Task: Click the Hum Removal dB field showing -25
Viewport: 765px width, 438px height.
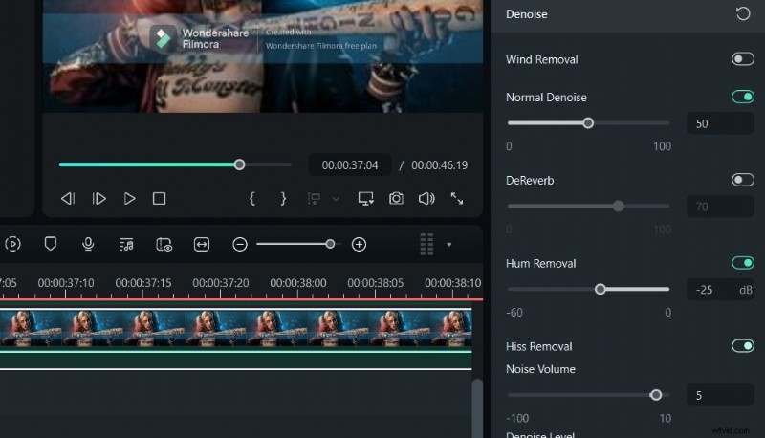Action: point(720,290)
